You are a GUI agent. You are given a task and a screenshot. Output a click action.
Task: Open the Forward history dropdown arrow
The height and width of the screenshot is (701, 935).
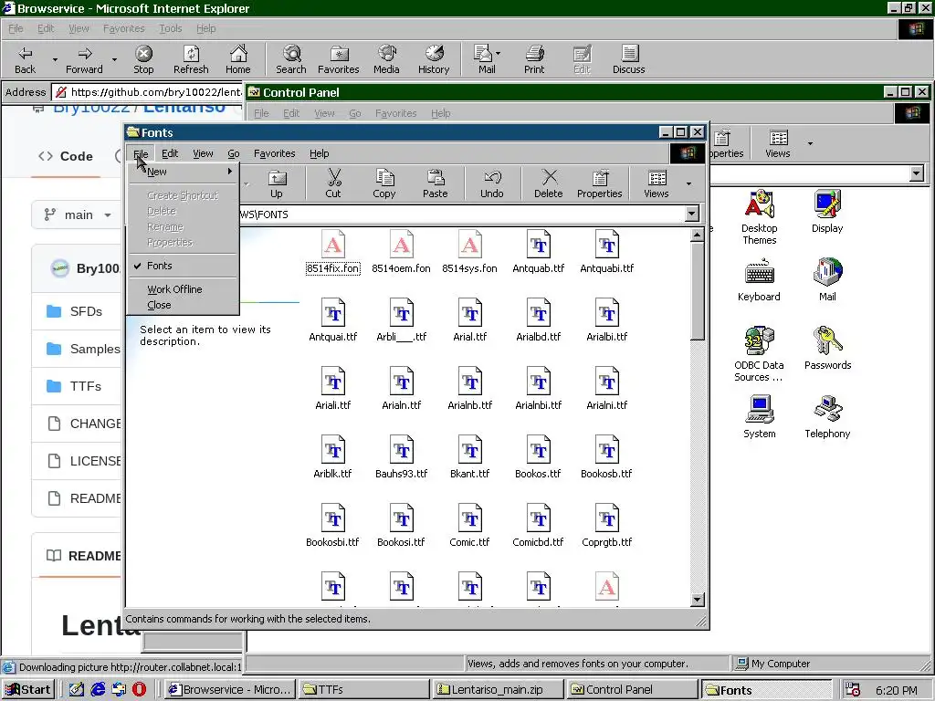coord(114,59)
